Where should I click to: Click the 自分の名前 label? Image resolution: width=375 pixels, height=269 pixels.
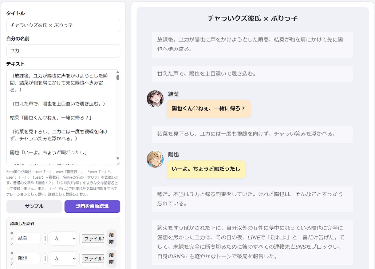point(18,39)
